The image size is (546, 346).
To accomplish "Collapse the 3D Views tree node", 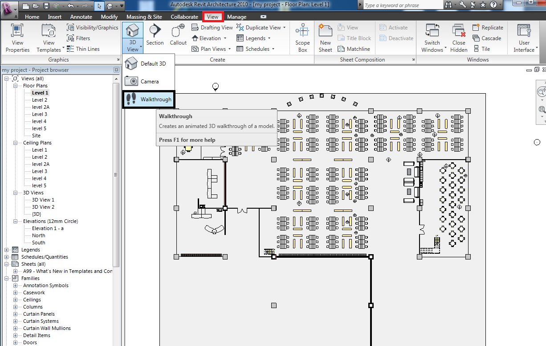I will 15,193.
